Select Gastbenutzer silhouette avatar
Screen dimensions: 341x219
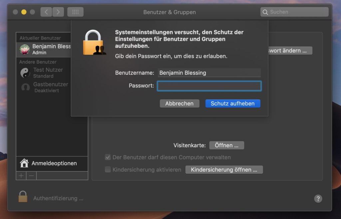tap(25, 87)
